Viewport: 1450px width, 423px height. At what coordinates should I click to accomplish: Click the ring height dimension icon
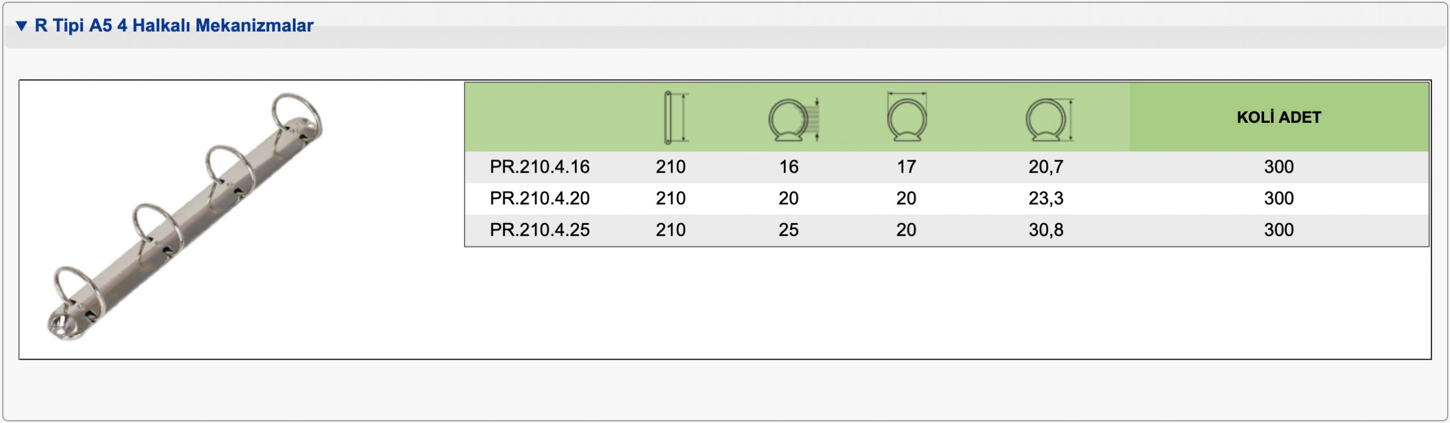point(1050,119)
